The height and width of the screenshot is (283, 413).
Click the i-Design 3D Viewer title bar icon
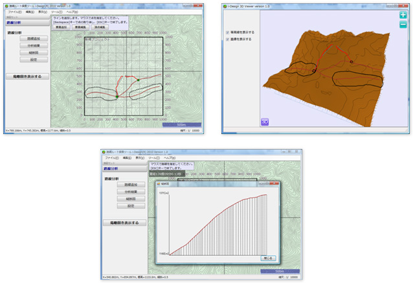(226, 6)
